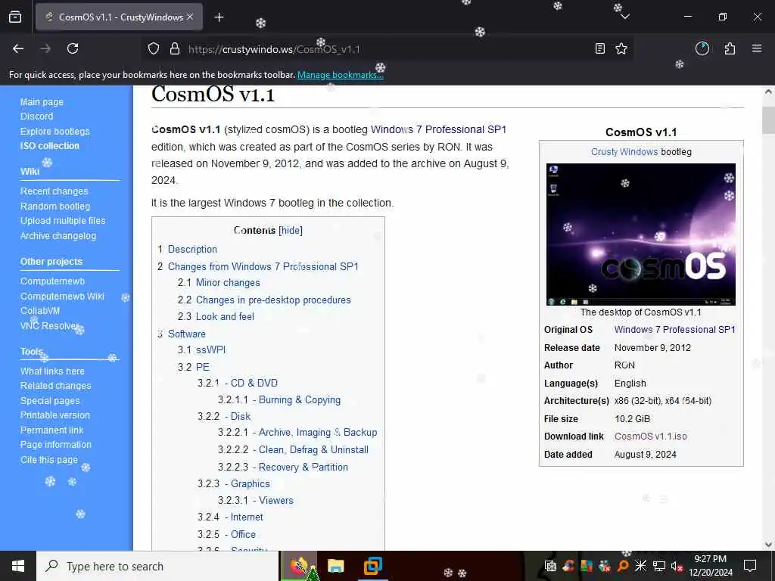The height and width of the screenshot is (581, 775).
Task: Open the muted volume tray icon
Action: click(x=677, y=566)
